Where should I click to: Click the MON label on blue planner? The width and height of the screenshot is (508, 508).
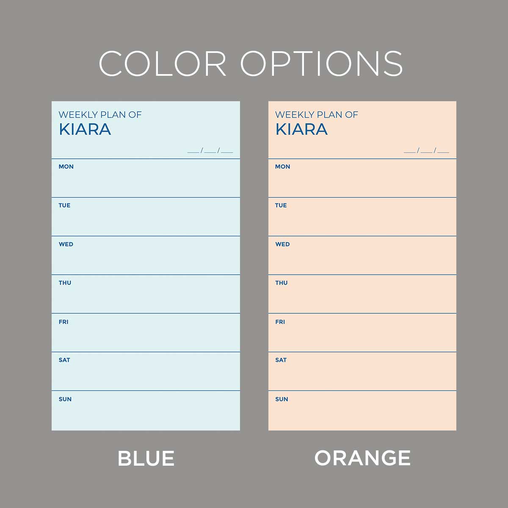pyautogui.click(x=66, y=167)
